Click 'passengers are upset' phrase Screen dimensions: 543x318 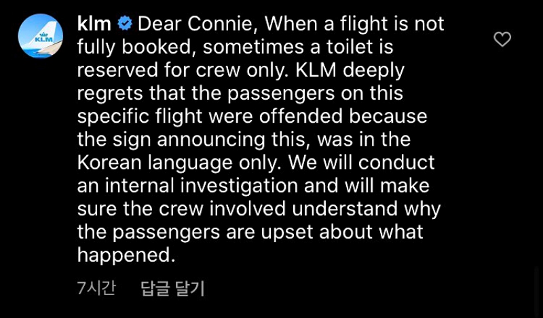click(214, 233)
